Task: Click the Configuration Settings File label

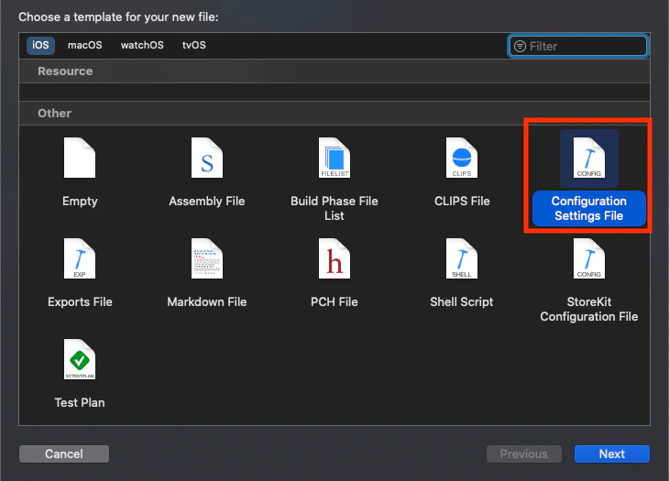Action: (x=588, y=208)
